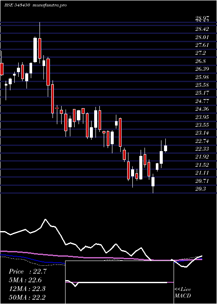Click the 26.39 price axis label
This screenshot has width=217, height=304.
click(202, 69)
